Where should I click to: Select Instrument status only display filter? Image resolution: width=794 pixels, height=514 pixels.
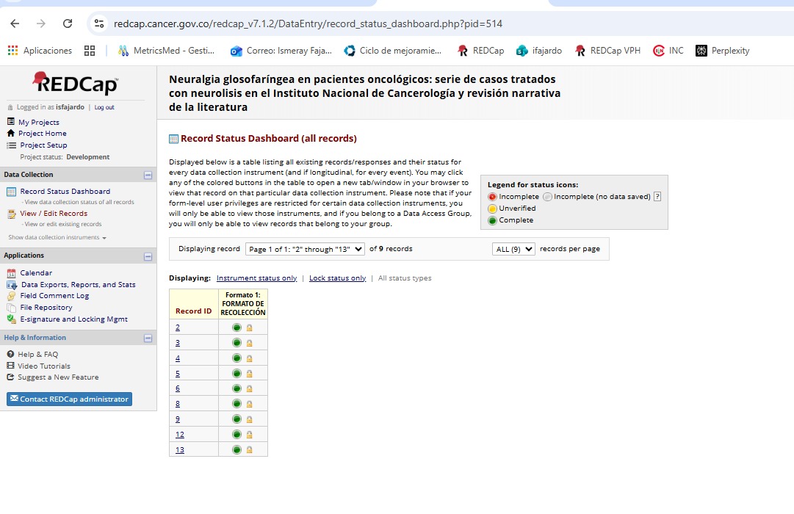(256, 278)
